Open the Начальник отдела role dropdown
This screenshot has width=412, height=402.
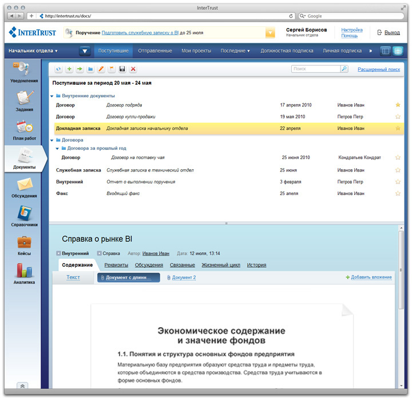click(33, 51)
